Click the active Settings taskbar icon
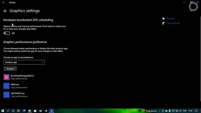 click(52, 111)
